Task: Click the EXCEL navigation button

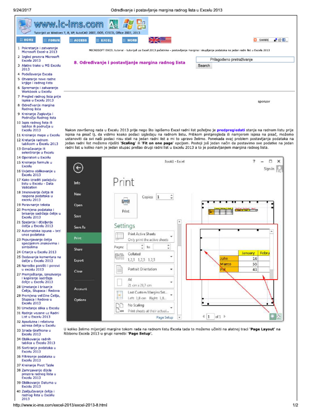Action: 104,40
